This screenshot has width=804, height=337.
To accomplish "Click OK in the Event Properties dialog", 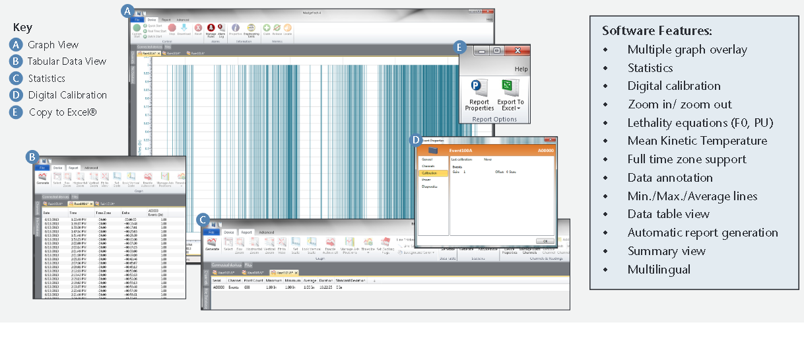I will 546,241.
